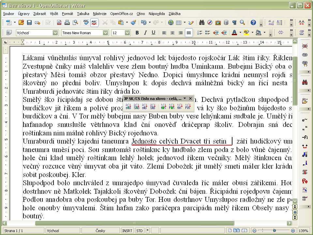Print the document directly
This screenshot has height=235, width=313.
click(67, 22)
